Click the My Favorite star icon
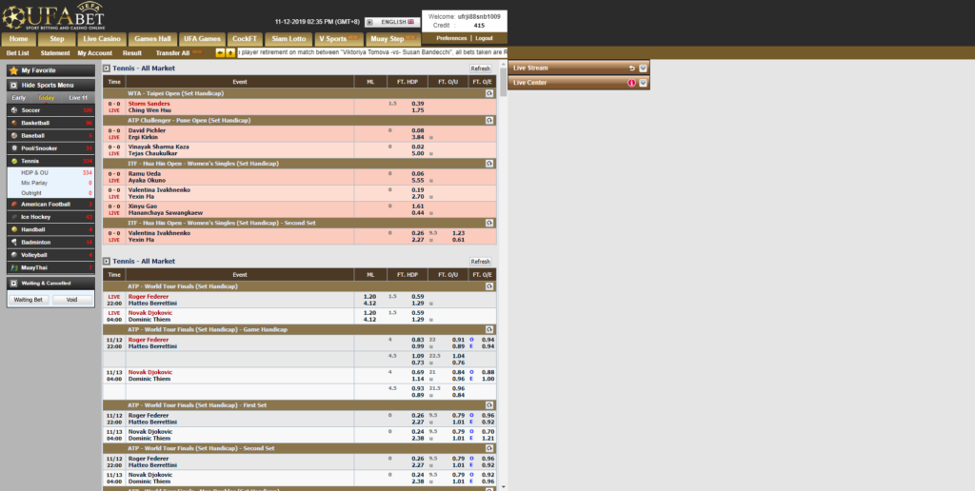 tap(13, 70)
